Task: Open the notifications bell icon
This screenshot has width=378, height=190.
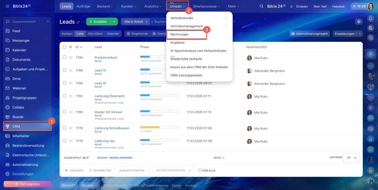Action: pyautogui.click(x=371, y=18)
